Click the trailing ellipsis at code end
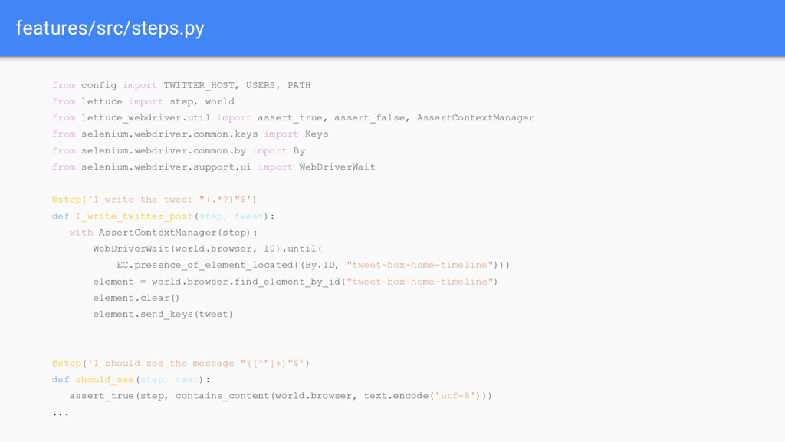The width and height of the screenshot is (785, 442). pos(61,414)
